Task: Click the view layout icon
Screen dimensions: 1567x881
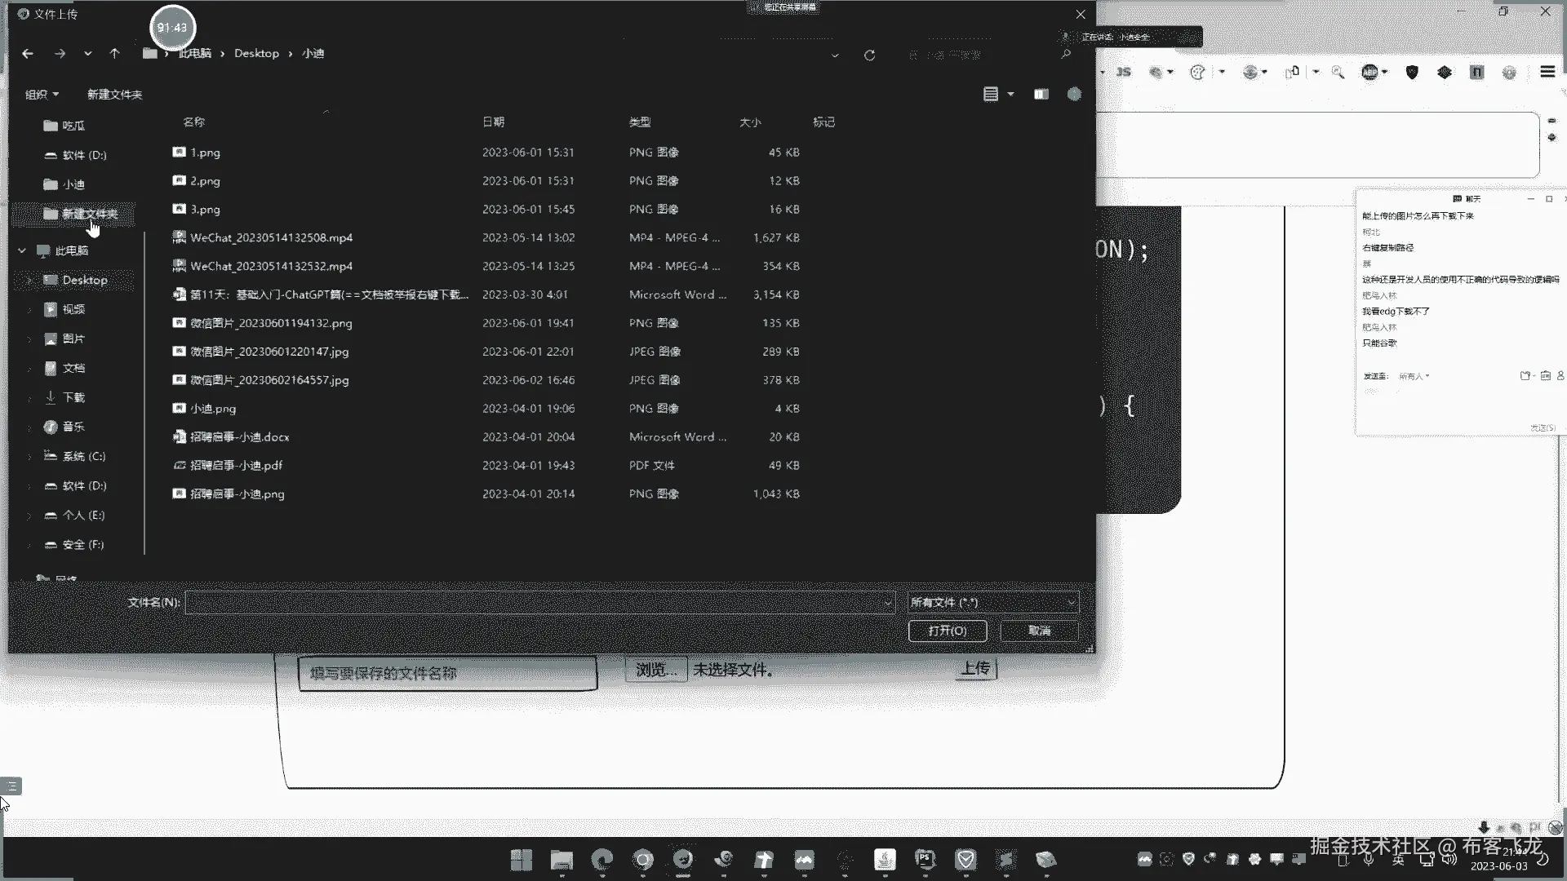Action: click(x=991, y=95)
